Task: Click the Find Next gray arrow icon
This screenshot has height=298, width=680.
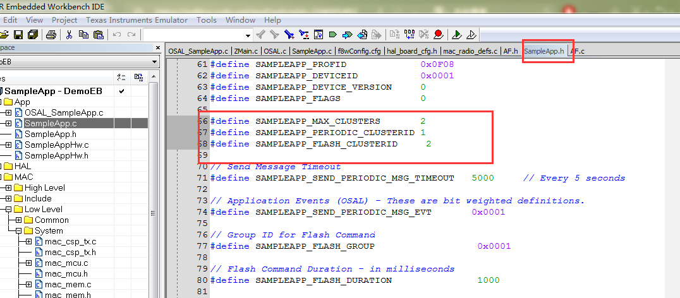Action: click(x=274, y=35)
